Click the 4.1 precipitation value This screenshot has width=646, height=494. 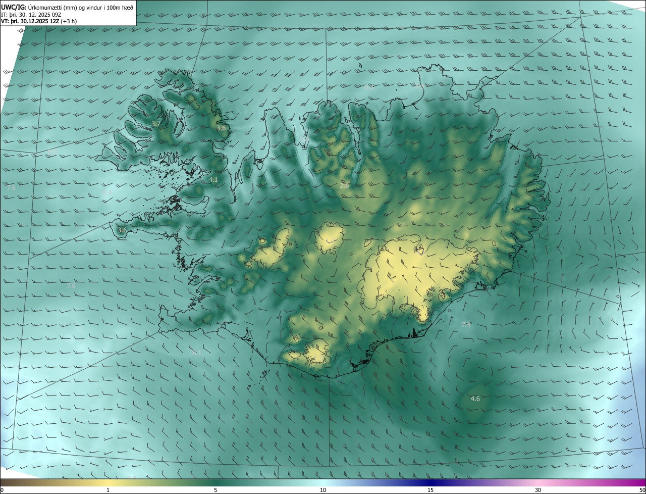point(213,179)
